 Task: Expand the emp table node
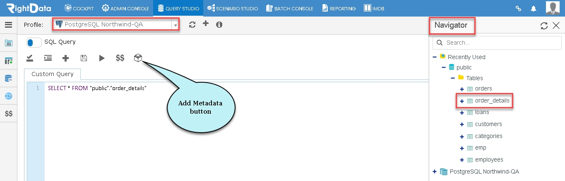462,148
